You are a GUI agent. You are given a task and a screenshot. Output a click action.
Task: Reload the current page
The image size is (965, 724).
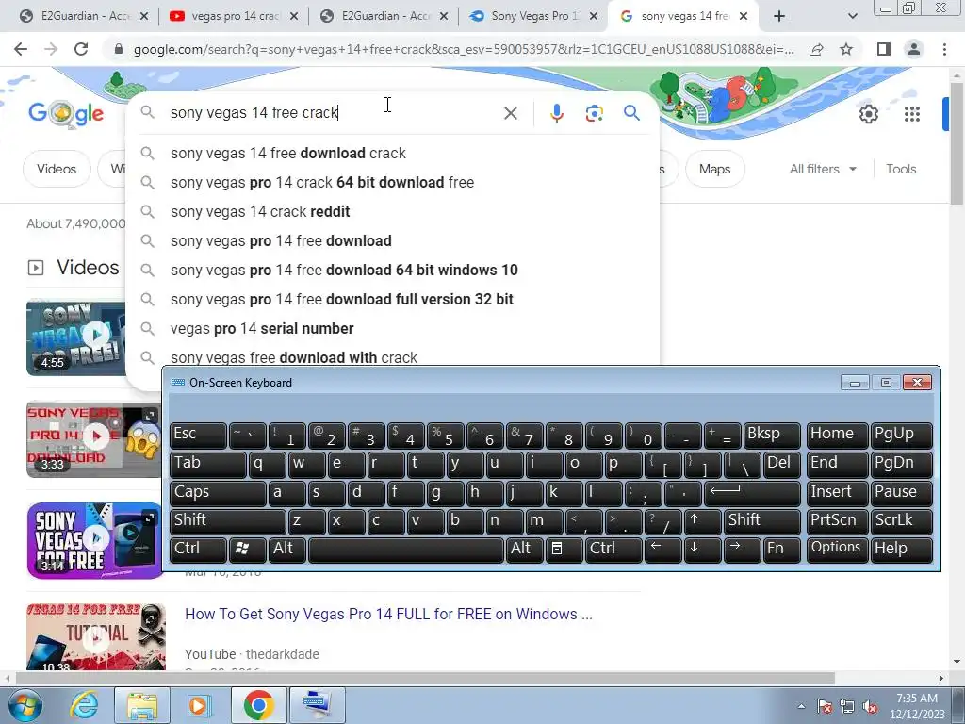click(x=81, y=49)
